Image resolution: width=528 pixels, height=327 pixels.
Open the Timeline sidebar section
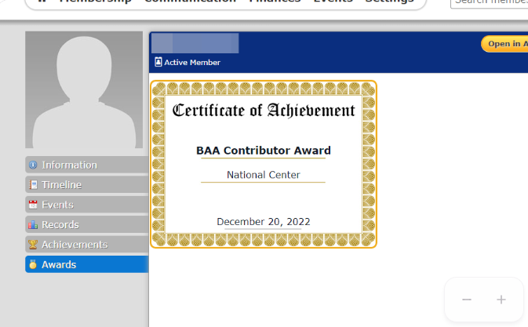pos(87,185)
